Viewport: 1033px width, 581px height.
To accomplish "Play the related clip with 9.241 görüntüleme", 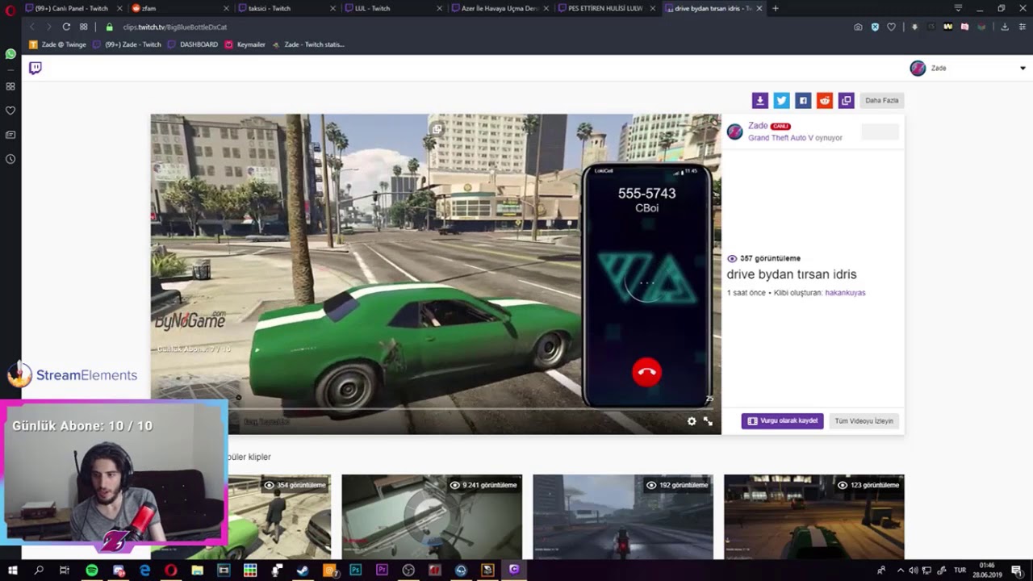I will click(432, 516).
